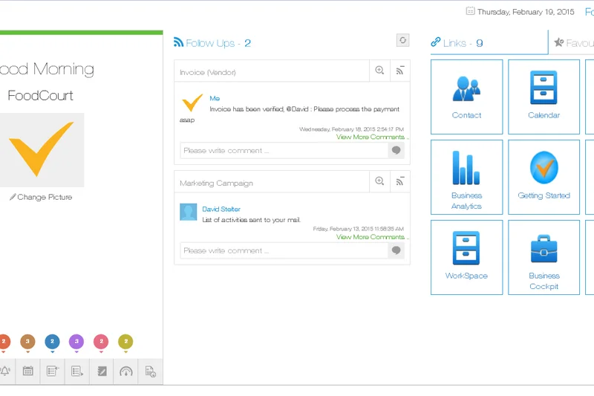
Task: Open the WorkSpace tile
Action: point(466,257)
